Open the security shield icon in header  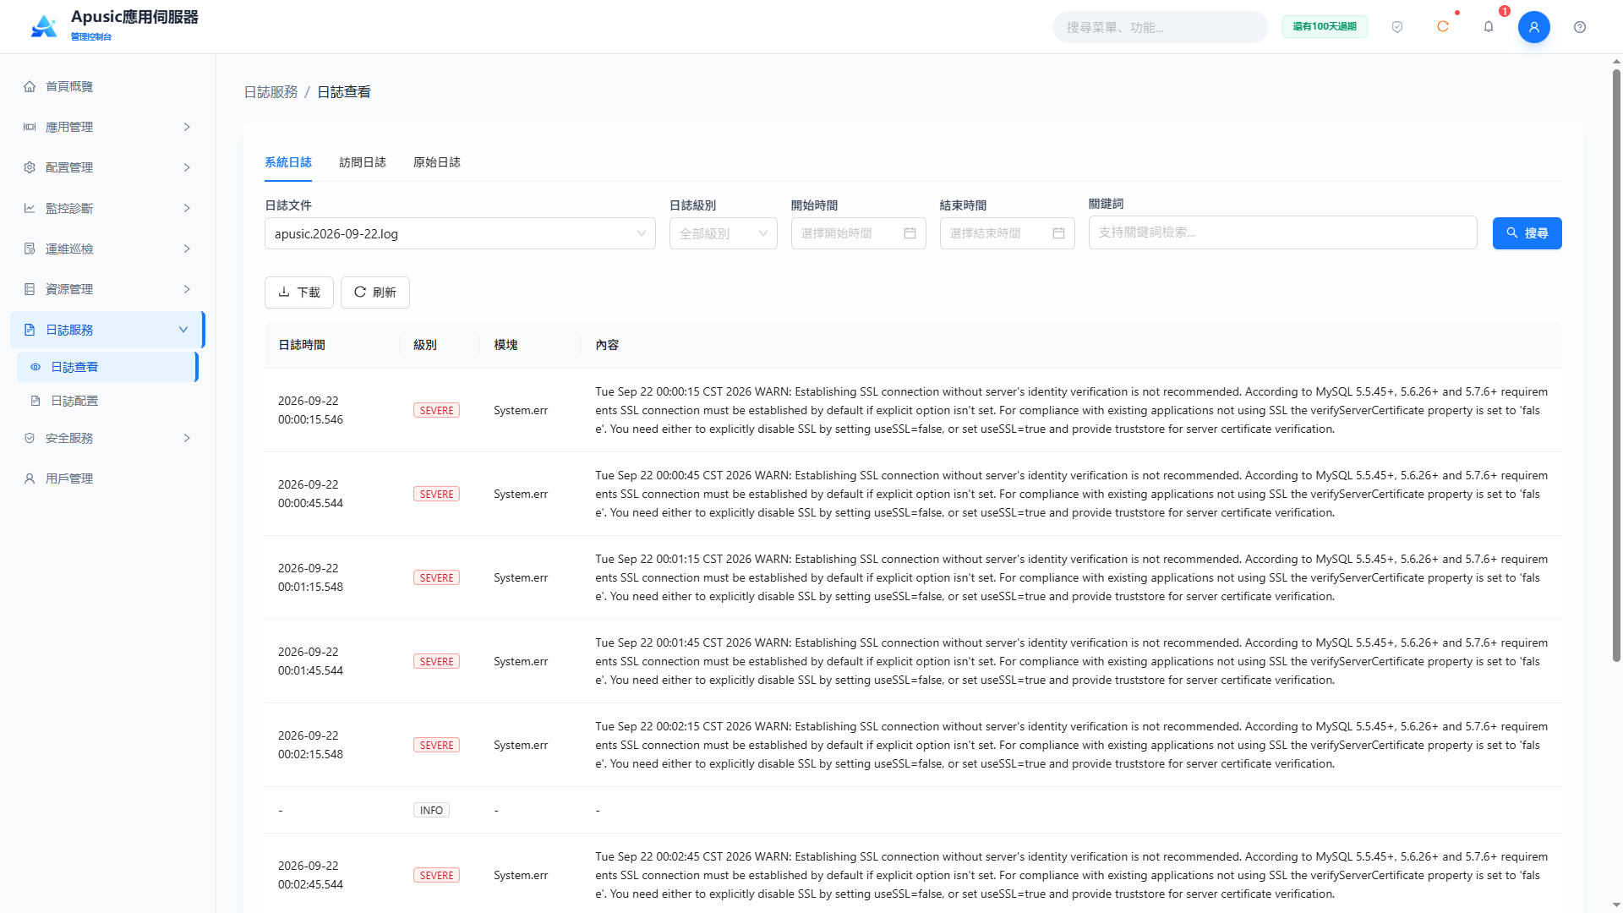(x=1397, y=27)
